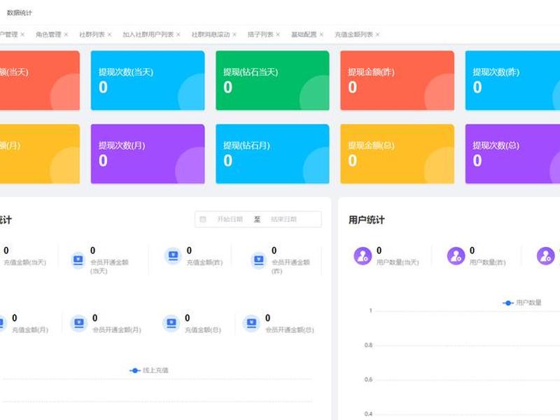This screenshot has height=420, width=560.
Task: Open the green 提现(钻石当天) card
Action: [272, 80]
